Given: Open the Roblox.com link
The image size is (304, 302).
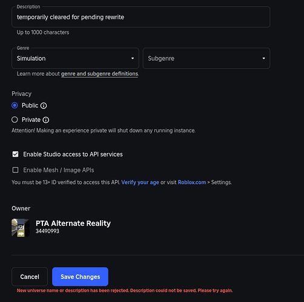Looking at the screenshot, I should 192,182.
